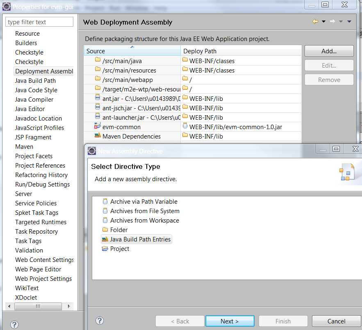Screen dimensions: 362x330
Task: Open the Project Facets page
Action: [34, 156]
